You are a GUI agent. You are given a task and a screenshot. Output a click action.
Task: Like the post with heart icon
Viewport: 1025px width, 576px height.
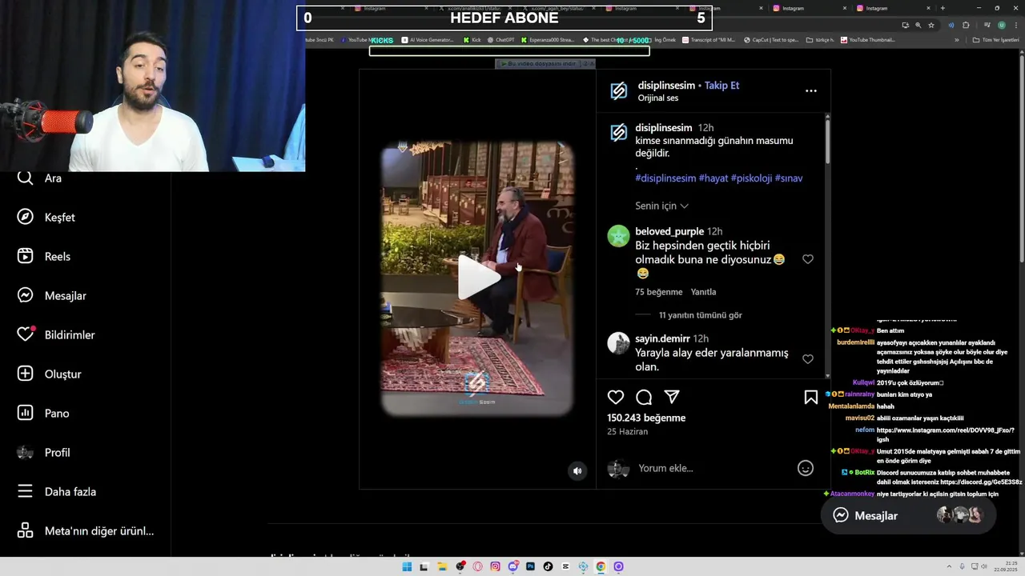click(x=616, y=397)
